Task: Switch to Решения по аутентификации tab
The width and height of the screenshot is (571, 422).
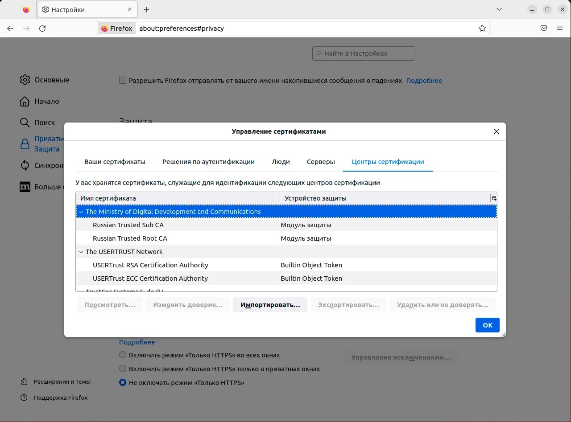Action: pyautogui.click(x=208, y=162)
